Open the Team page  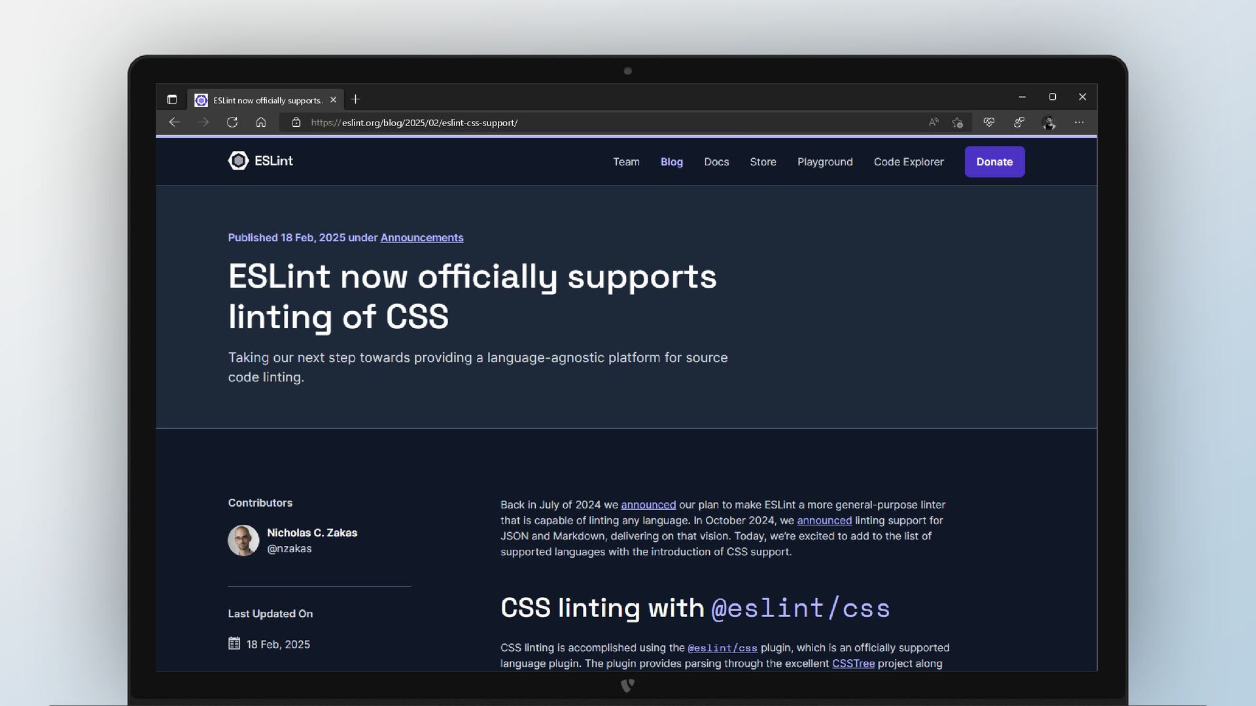coord(626,161)
